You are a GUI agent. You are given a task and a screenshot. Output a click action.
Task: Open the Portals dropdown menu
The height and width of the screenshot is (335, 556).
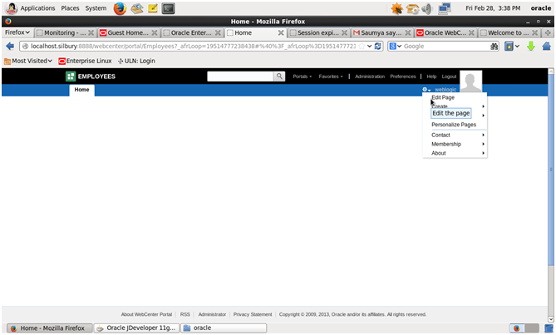303,76
